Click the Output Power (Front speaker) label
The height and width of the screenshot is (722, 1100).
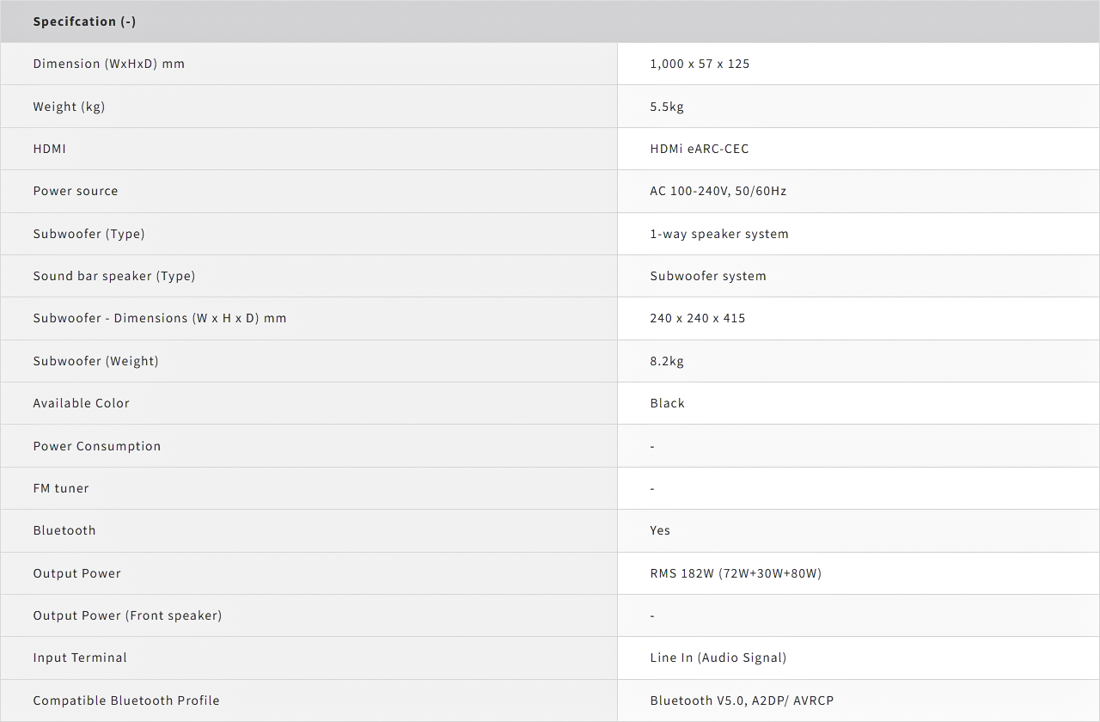127,615
